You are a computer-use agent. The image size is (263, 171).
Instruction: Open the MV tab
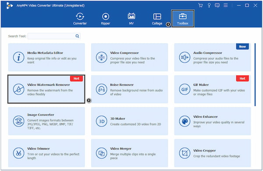(x=131, y=19)
